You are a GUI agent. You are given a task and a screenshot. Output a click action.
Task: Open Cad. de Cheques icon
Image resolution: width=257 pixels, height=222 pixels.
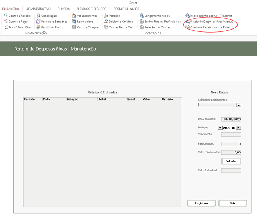tap(74, 27)
